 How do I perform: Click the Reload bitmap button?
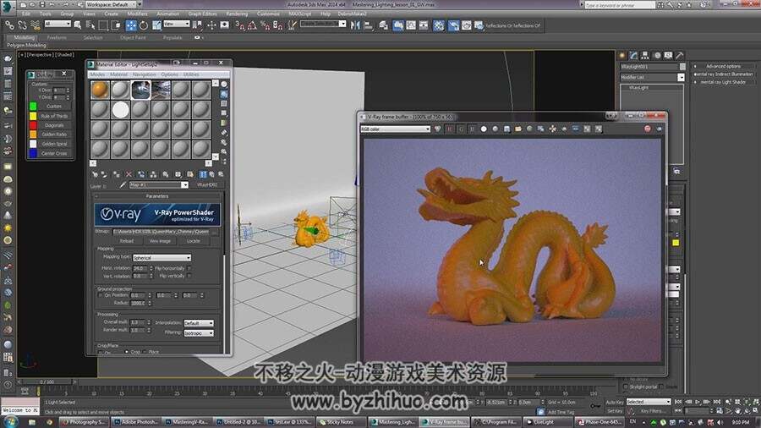tap(126, 241)
